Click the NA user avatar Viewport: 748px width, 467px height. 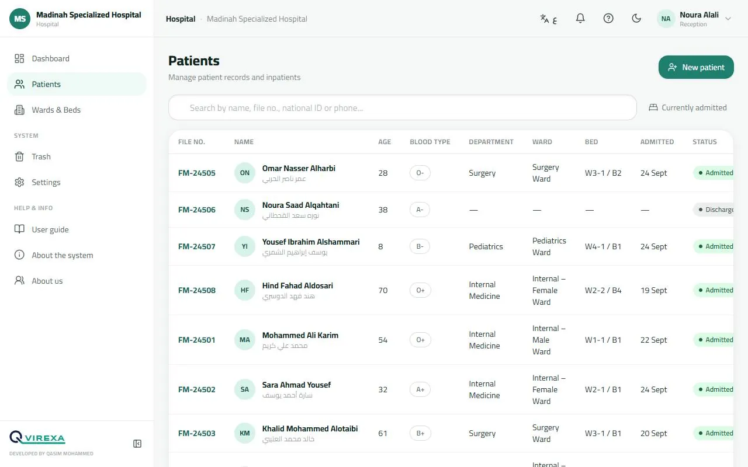click(x=666, y=19)
